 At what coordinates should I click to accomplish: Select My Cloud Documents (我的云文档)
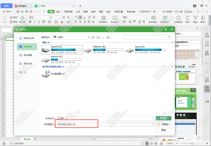coord(27,38)
